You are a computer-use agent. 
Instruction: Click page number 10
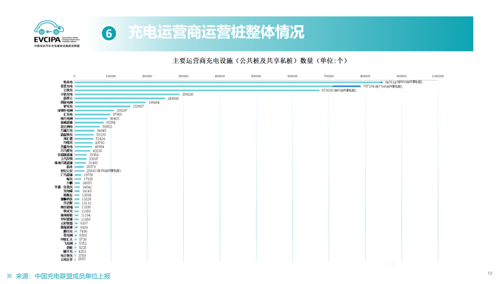click(x=490, y=273)
